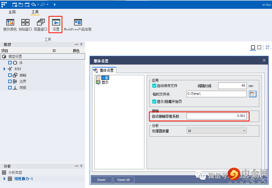Click the New file icon in quick toolbar

(15, 5)
